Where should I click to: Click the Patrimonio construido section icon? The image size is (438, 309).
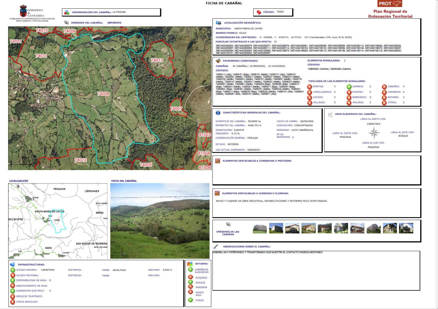click(x=218, y=61)
